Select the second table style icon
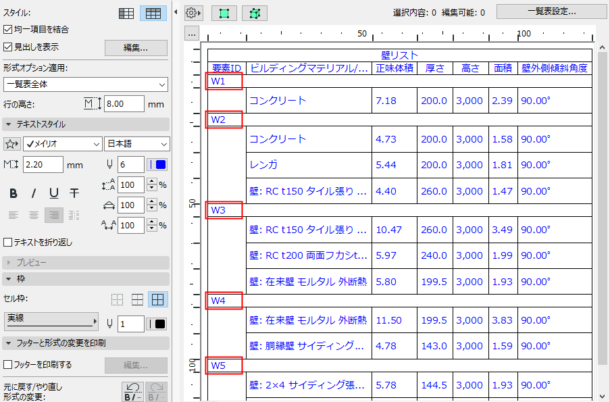This screenshot has height=402, width=610. click(153, 12)
